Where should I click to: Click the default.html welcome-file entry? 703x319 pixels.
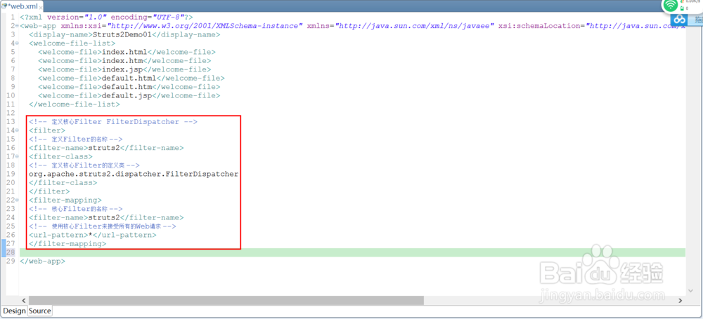coord(129,78)
